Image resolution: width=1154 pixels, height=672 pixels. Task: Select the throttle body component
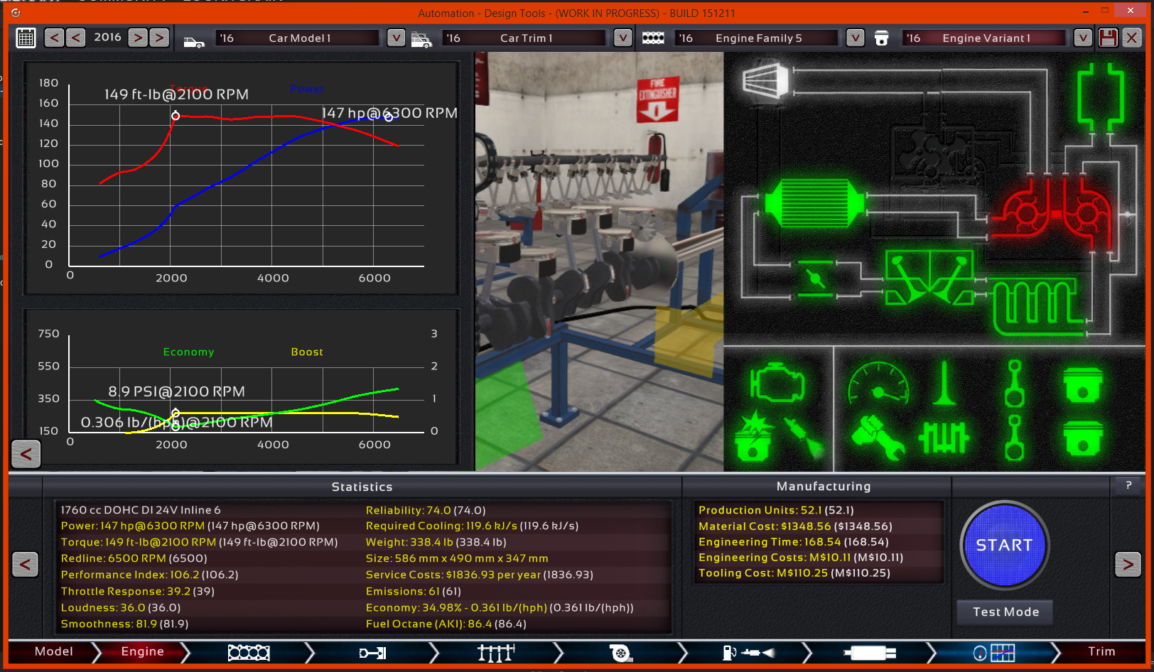[x=815, y=278]
